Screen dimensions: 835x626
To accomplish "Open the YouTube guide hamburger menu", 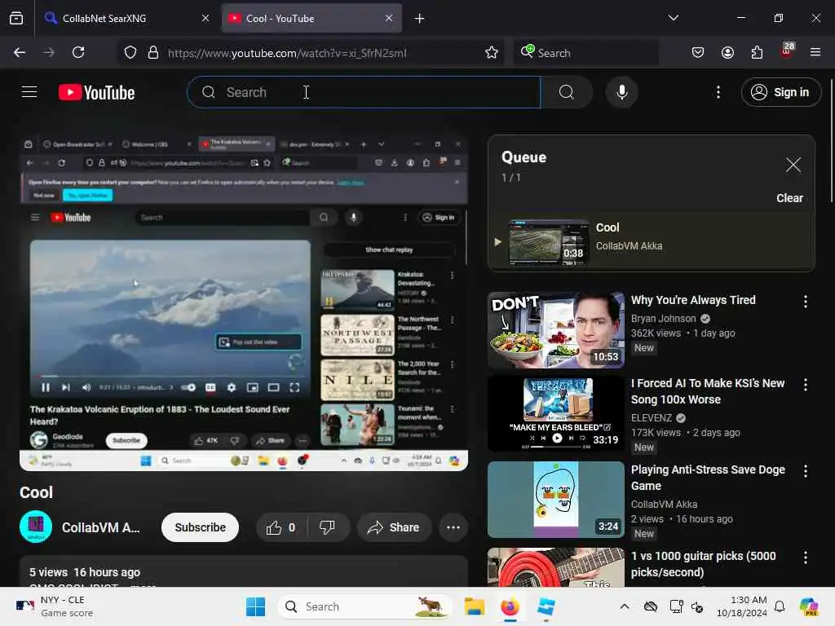I will click(29, 92).
